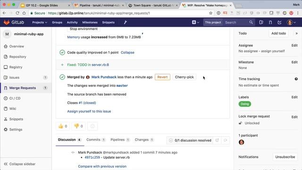Click the Doing label badge
Image resolution: width=302 pixels, height=170 pixels.
click(245, 104)
